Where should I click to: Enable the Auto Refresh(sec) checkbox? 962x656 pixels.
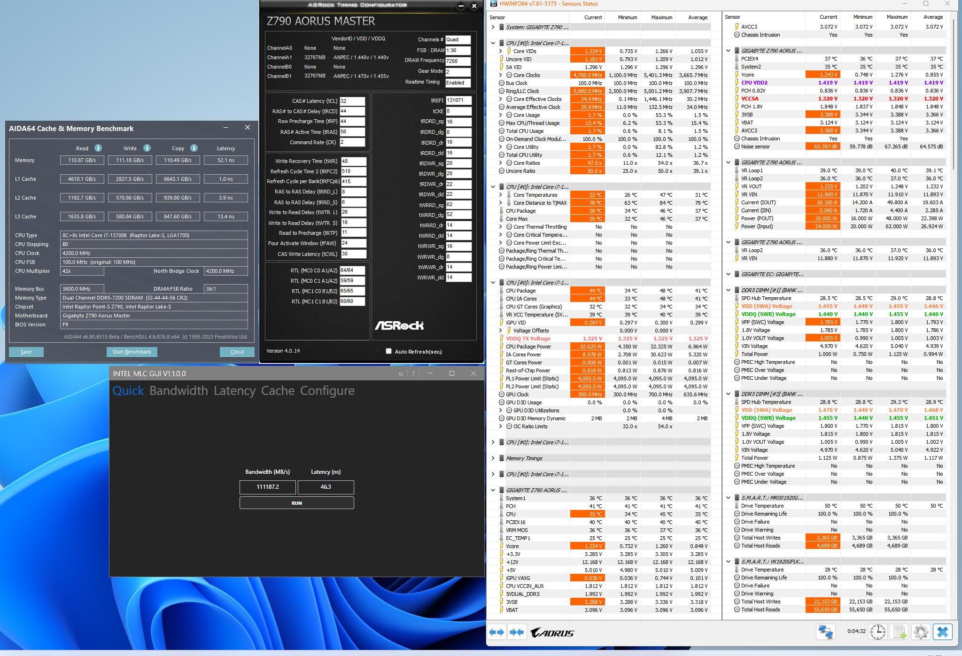tap(388, 351)
